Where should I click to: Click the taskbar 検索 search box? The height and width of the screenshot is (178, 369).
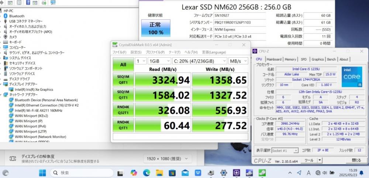pyautogui.click(x=82, y=172)
